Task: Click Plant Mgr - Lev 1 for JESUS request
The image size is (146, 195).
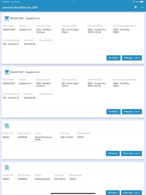Action: point(132,192)
